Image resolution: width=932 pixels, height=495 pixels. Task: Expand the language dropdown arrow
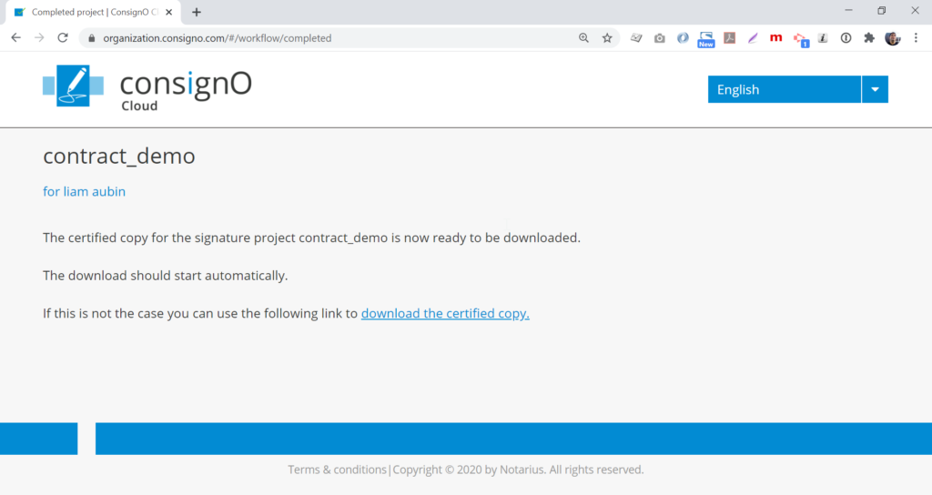pyautogui.click(x=875, y=89)
